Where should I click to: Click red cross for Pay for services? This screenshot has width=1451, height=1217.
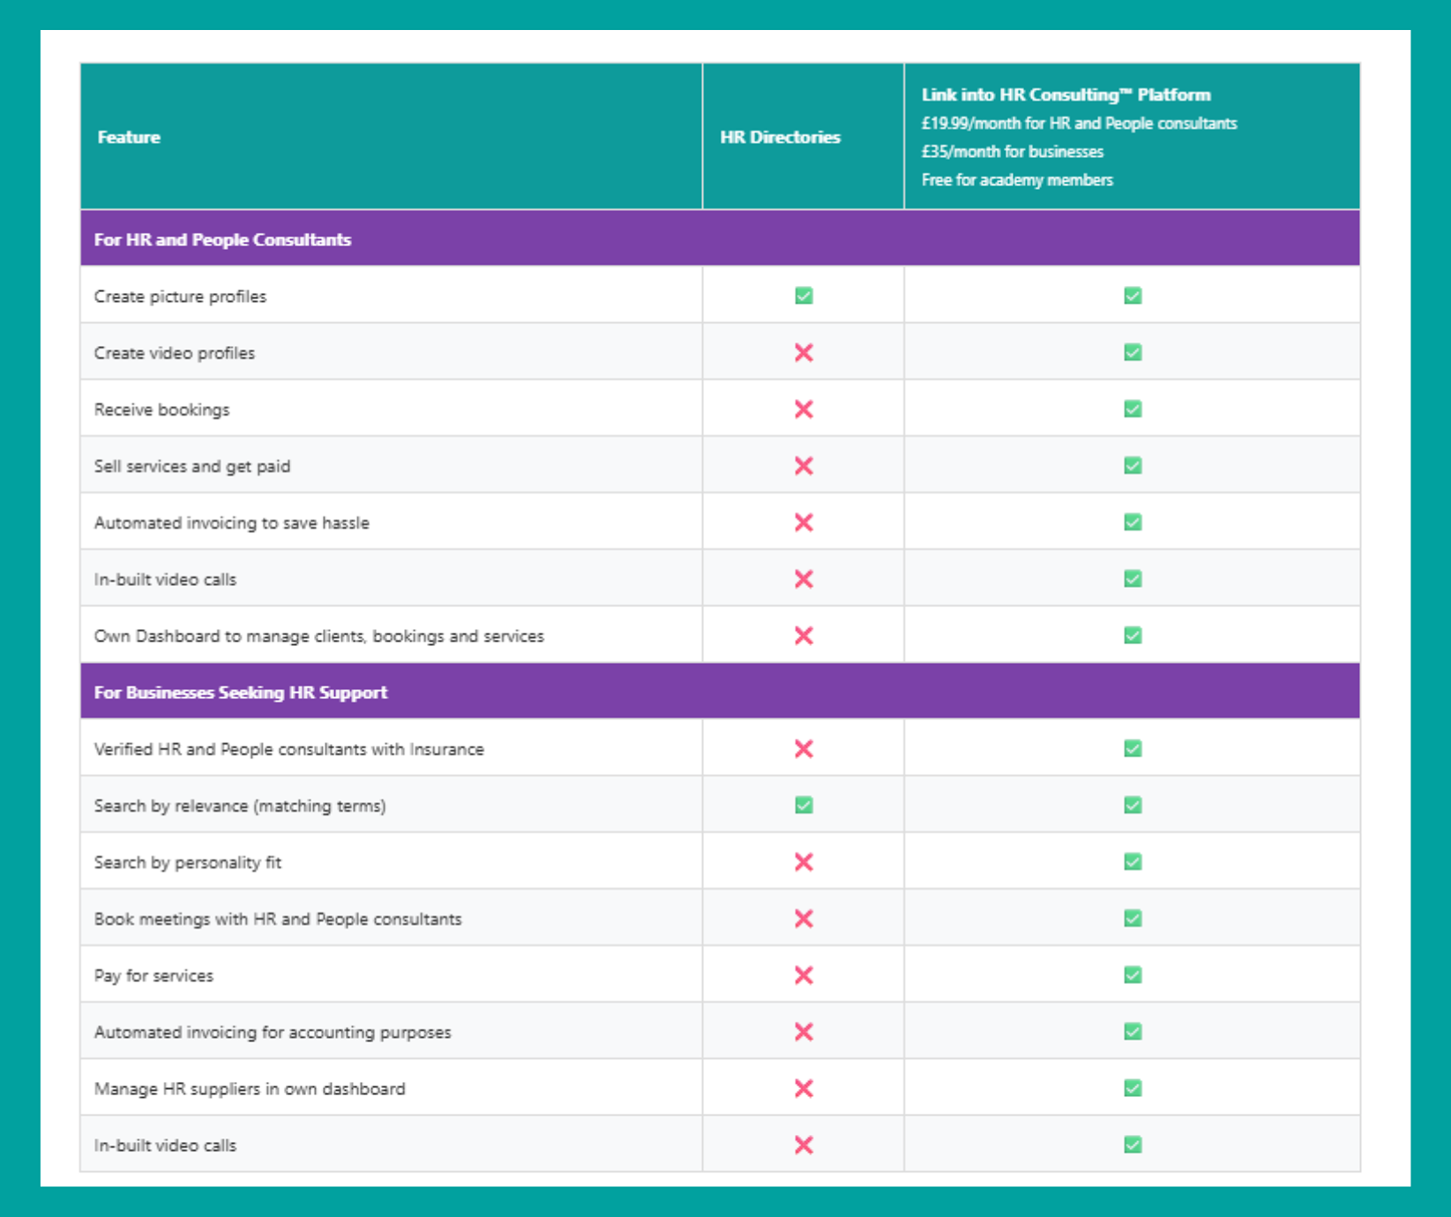pyautogui.click(x=804, y=975)
